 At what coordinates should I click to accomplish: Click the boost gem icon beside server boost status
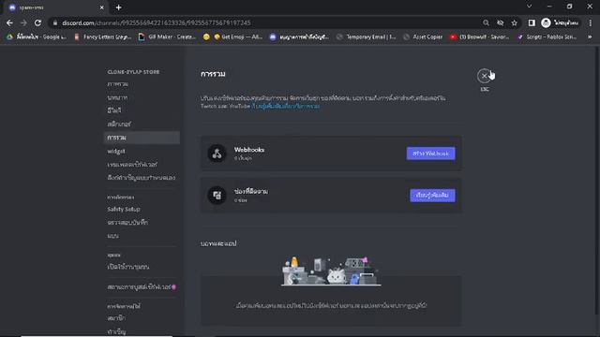pos(173,287)
